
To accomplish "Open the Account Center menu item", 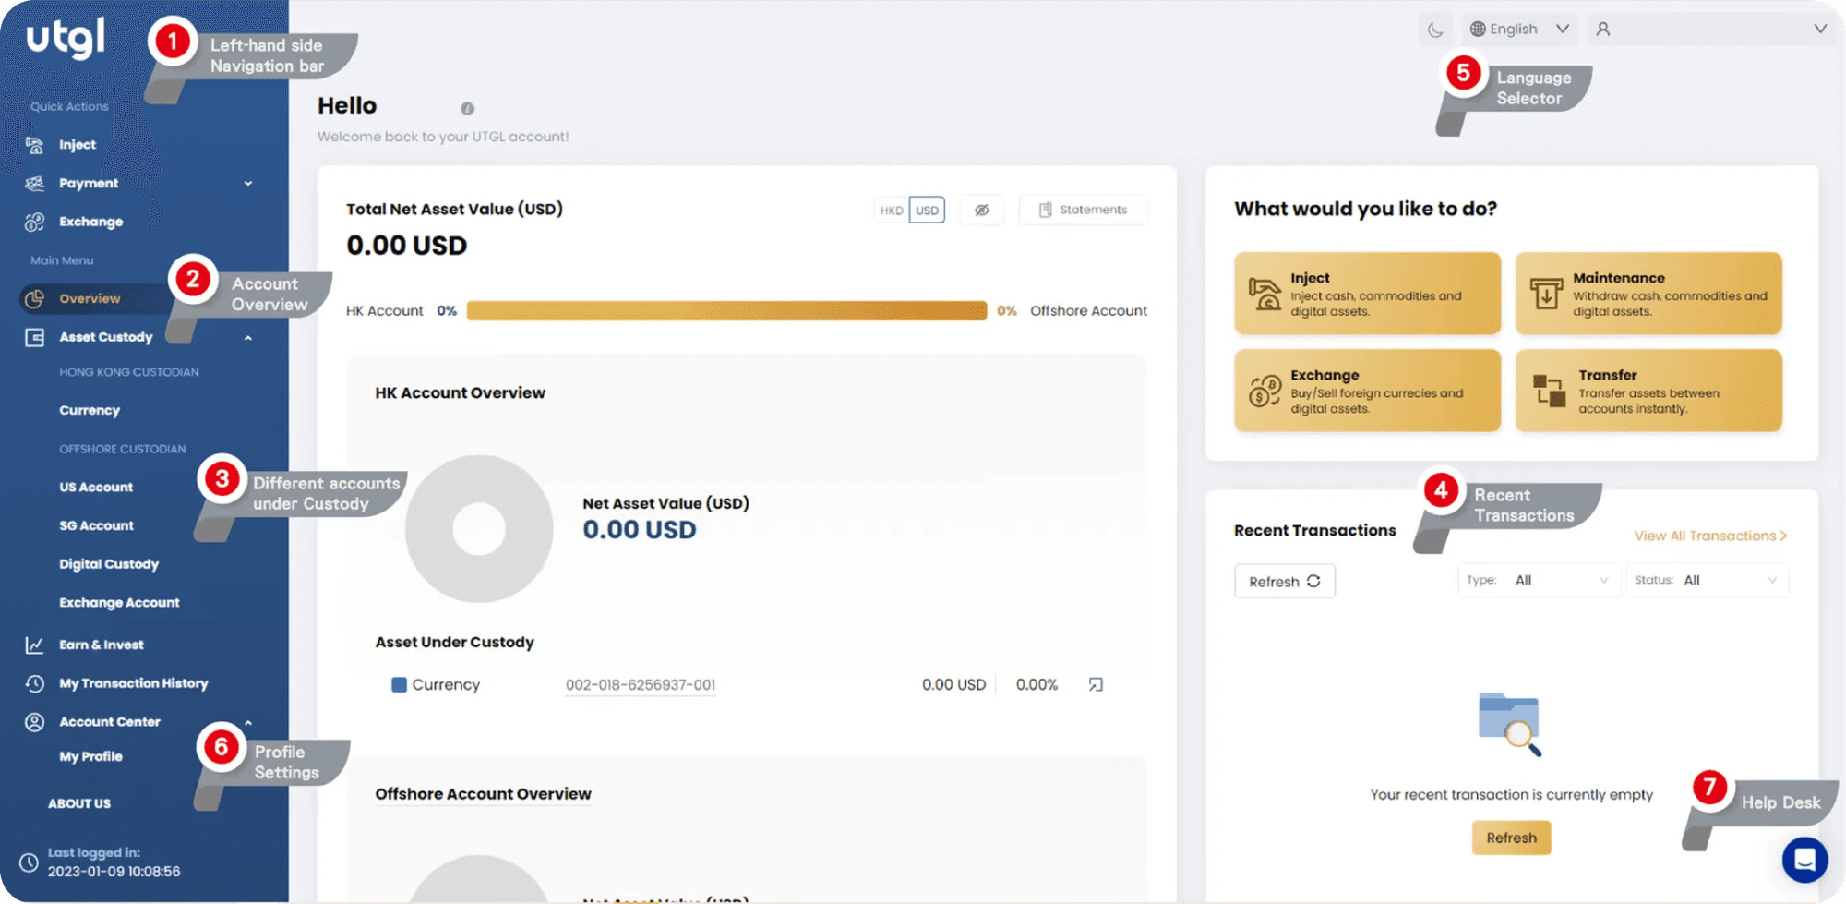I will pyautogui.click(x=111, y=721).
